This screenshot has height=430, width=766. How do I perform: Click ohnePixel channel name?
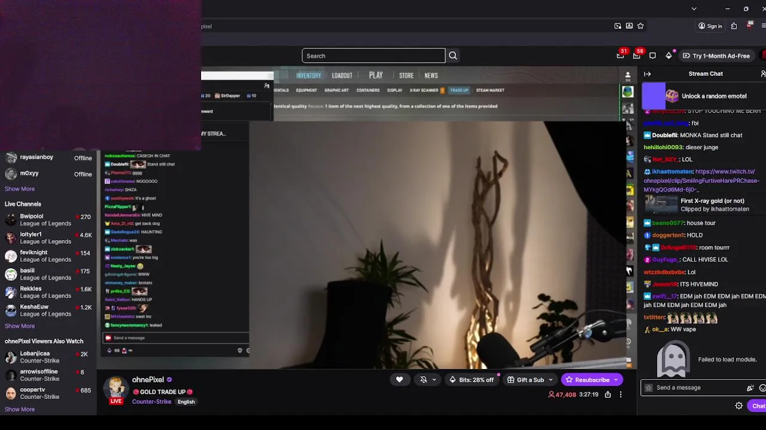point(148,380)
